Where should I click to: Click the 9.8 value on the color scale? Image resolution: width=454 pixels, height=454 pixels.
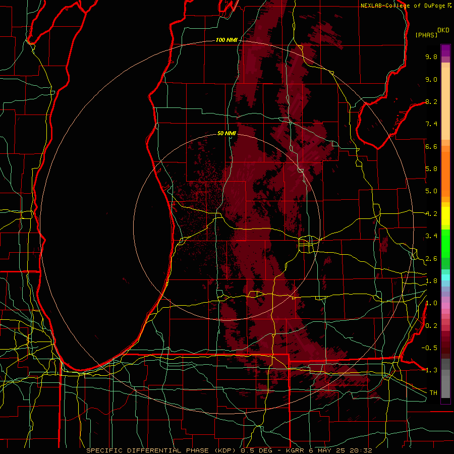[x=431, y=56]
